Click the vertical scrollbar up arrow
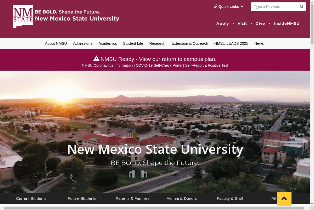The height and width of the screenshot is (210, 314). pos(312,2)
